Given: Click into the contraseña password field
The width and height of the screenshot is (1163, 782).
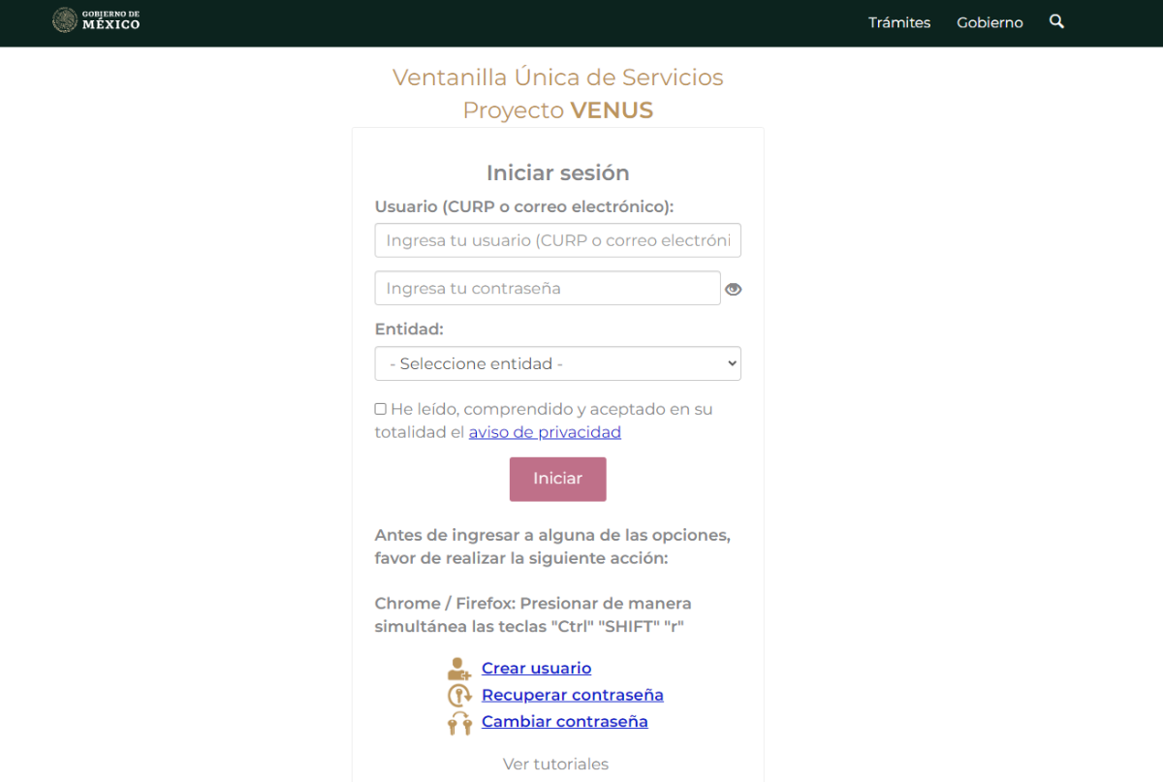Looking at the screenshot, I should (x=547, y=288).
